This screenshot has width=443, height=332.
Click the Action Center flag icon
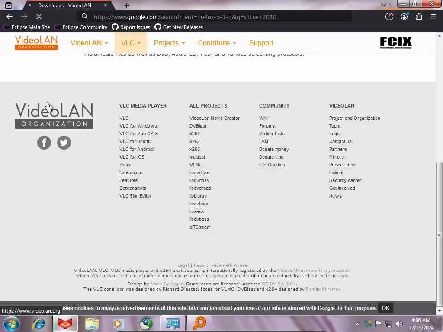coord(378,323)
